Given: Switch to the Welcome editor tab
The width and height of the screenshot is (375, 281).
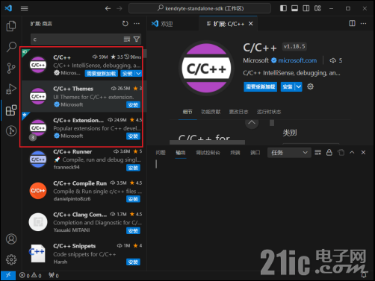Looking at the screenshot, I should coord(173,24).
